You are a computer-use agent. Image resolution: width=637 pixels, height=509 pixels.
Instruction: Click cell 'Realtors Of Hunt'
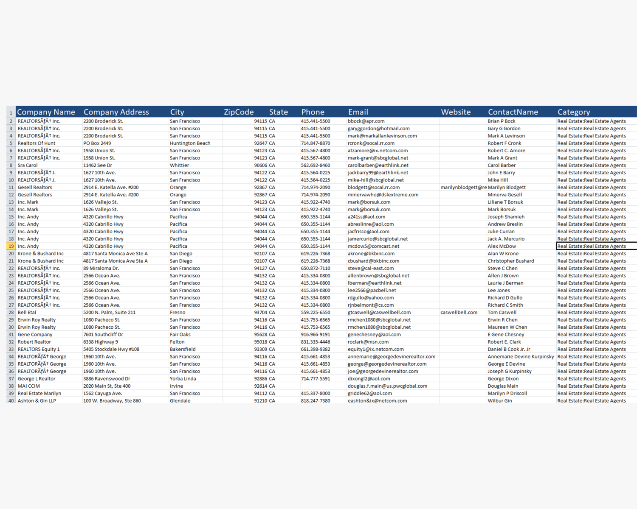49,143
